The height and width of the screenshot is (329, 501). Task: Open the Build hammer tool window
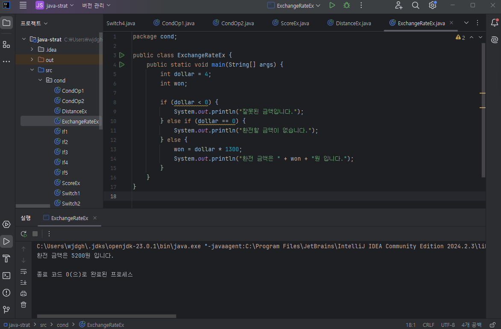coord(6,258)
